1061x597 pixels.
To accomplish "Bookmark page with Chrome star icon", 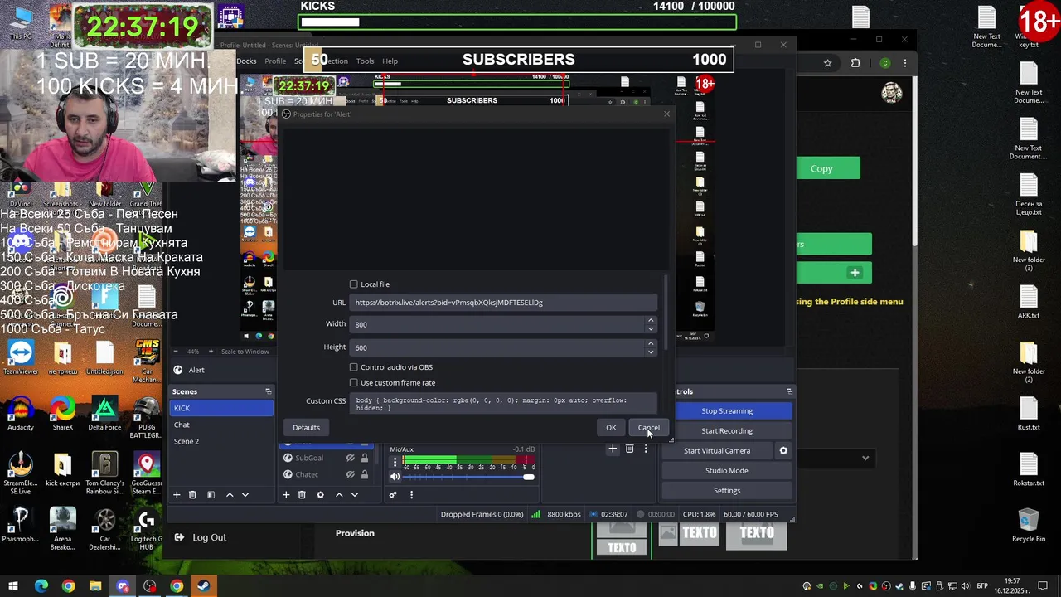I will 827,63.
